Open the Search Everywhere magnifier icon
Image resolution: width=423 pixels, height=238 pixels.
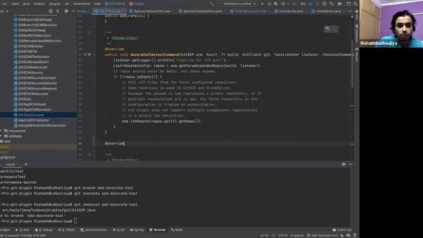(x=356, y=4)
